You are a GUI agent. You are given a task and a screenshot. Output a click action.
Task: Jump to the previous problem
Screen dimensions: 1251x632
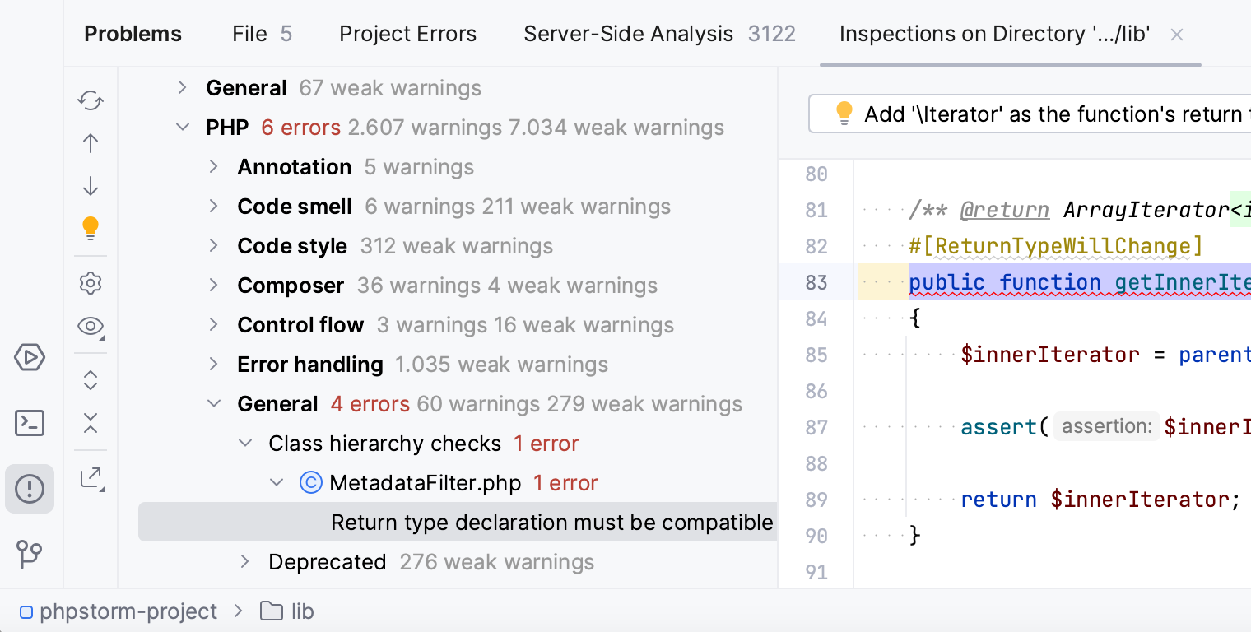[x=90, y=142]
